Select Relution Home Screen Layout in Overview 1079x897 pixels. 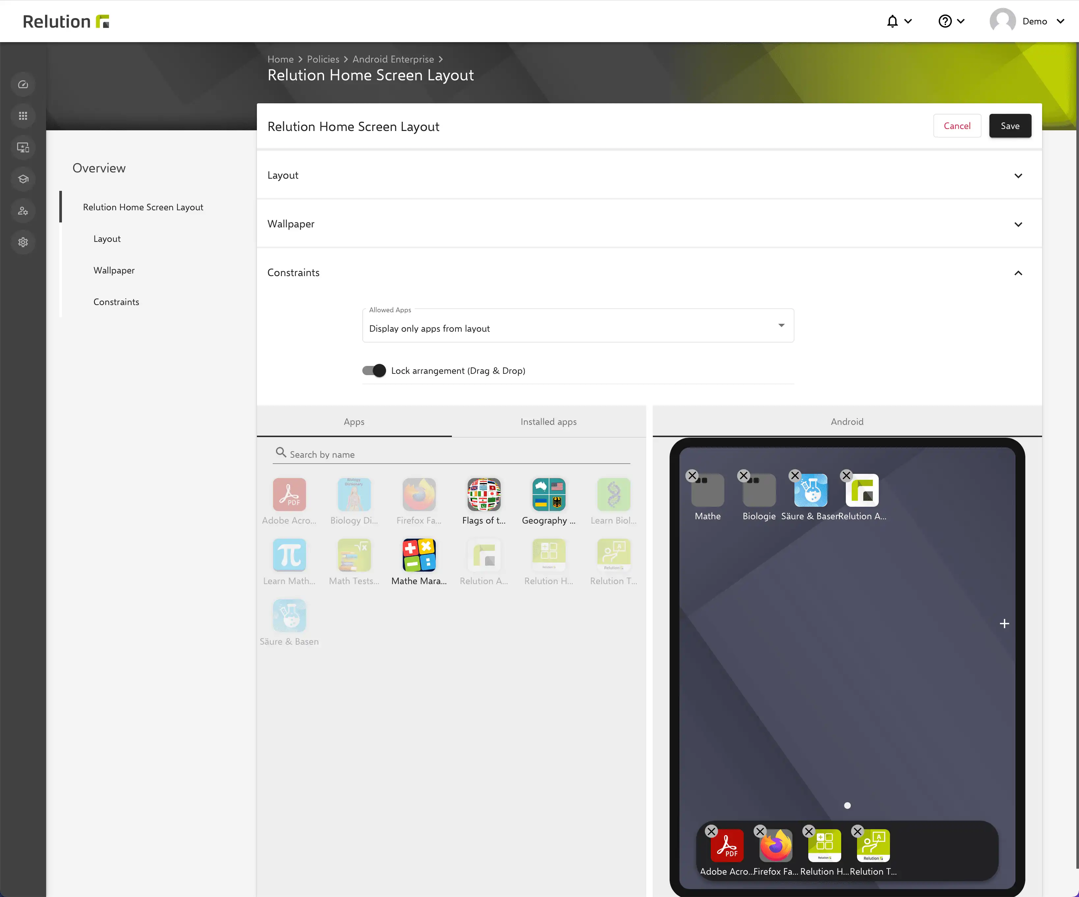[143, 207]
